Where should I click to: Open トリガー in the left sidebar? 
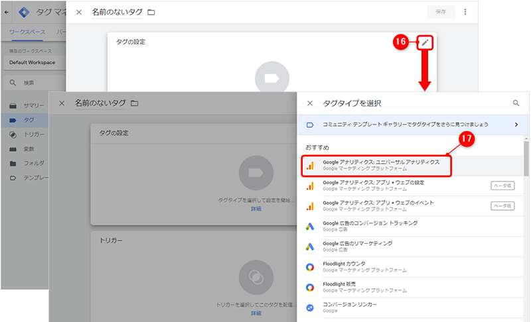point(25,134)
